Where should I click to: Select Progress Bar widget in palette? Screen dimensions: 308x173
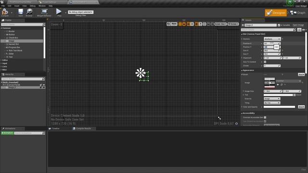(x=14, y=47)
